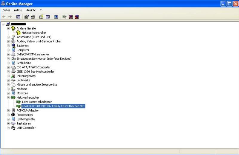Select the Infrarotgeräte label
The image size is (239, 155).
click(26, 76)
